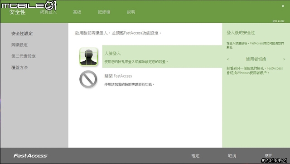Click the 停用該裝置 description text
This screenshot has width=290, height=164.
click(x=129, y=84)
